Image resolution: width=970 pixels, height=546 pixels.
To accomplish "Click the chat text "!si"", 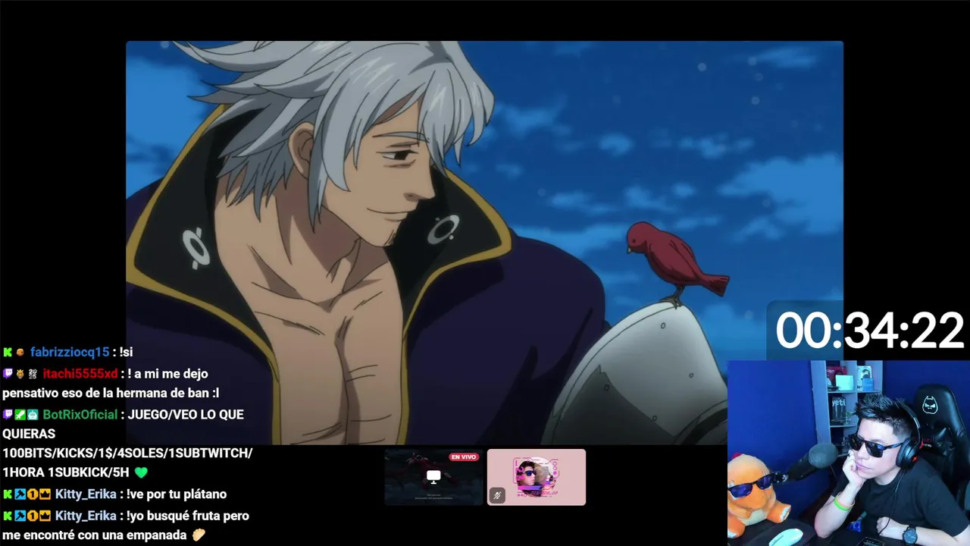I will coord(126,352).
